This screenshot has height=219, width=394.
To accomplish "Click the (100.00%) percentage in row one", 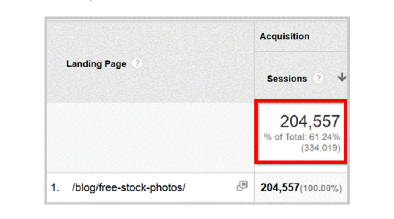I will 321,188.
